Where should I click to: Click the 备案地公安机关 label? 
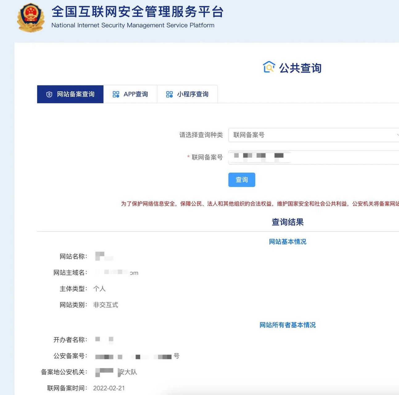point(64,372)
